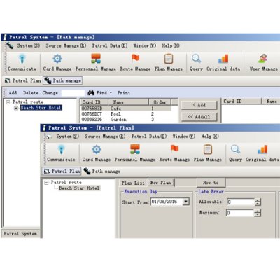The image size is (280, 280).
Task: Click the Order column header
Action: pos(160,102)
